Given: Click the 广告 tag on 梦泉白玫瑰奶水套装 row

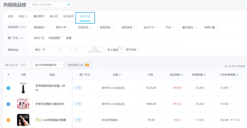Looking at the screenshot, I should [78, 104].
